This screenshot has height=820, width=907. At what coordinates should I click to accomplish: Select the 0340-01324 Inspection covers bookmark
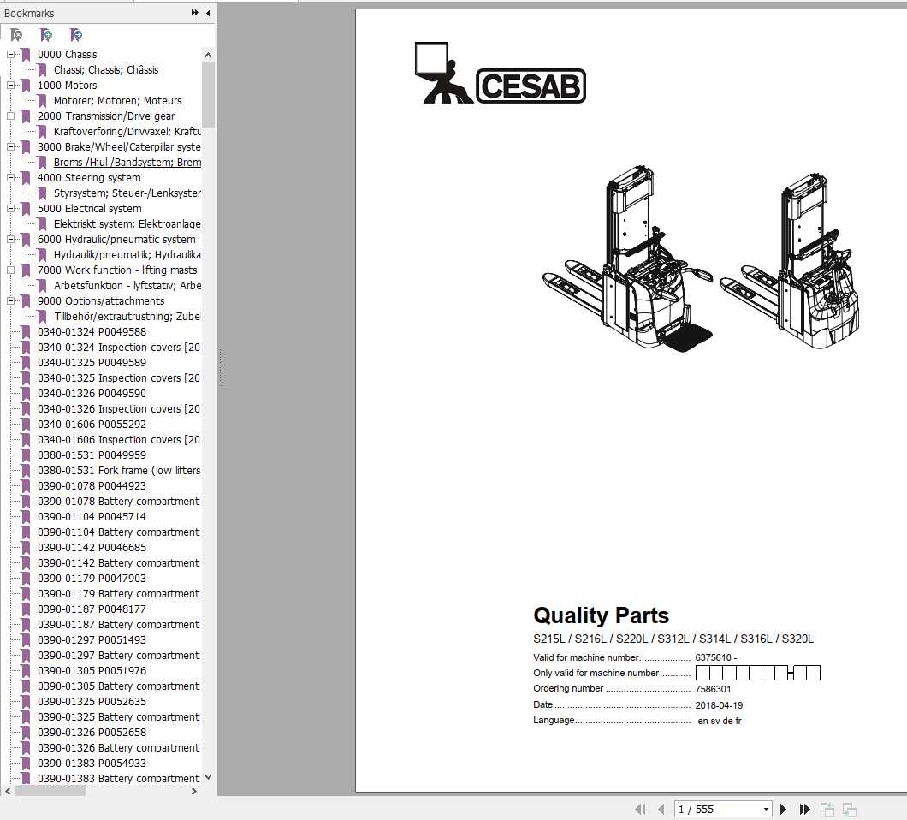tap(119, 348)
